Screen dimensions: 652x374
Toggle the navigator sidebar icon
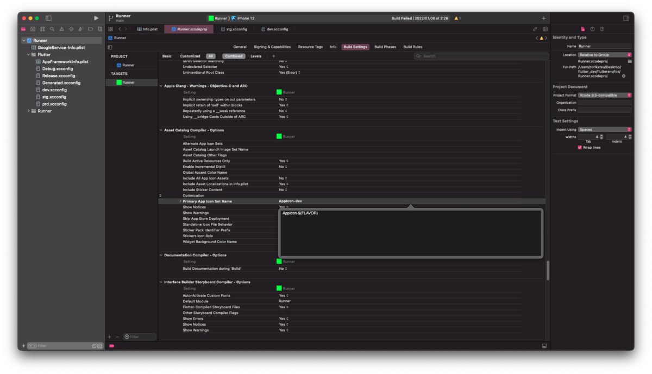point(48,18)
